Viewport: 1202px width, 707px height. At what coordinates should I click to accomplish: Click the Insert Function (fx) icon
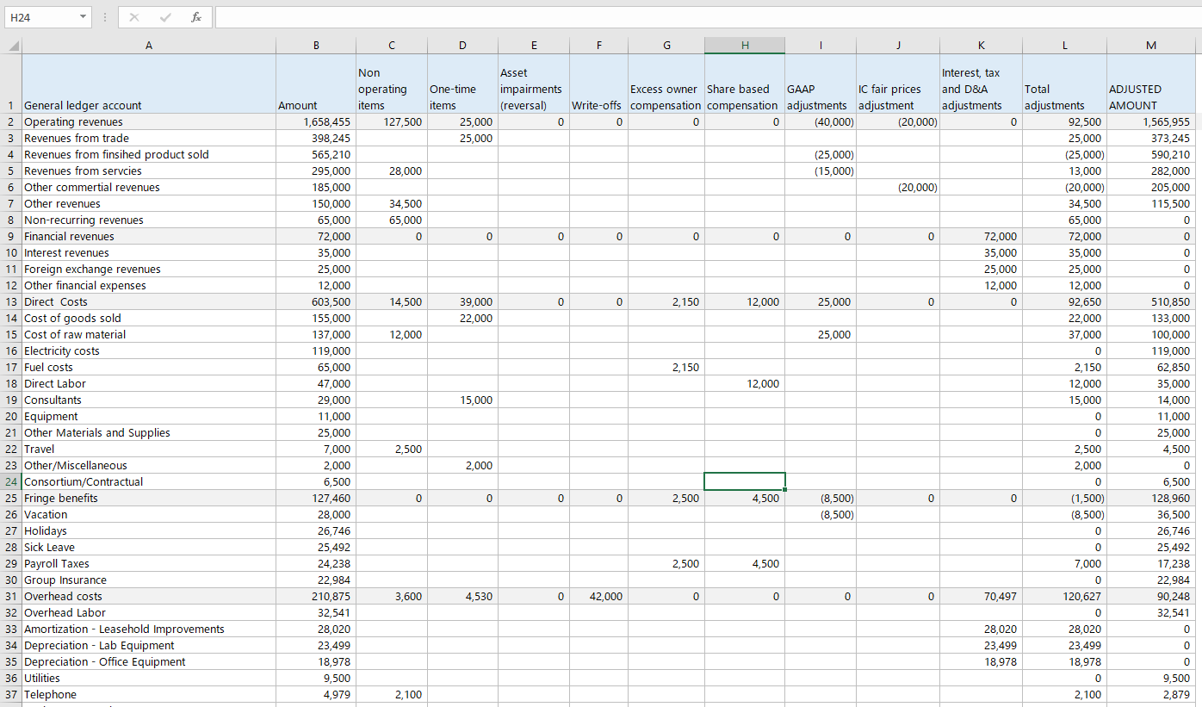coord(196,16)
